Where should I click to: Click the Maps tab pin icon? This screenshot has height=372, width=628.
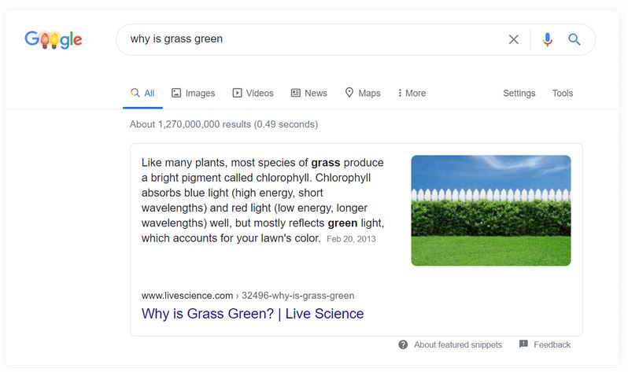click(349, 93)
